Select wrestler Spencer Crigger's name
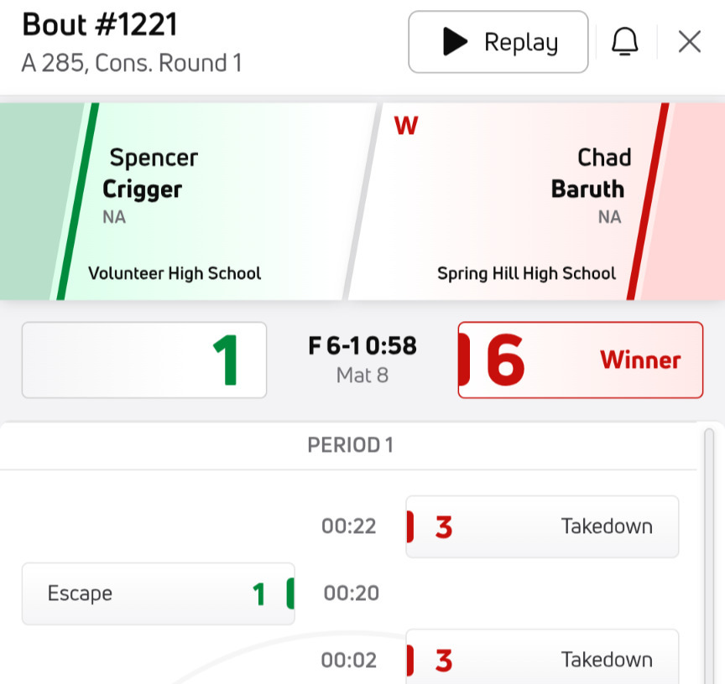 [x=148, y=174]
